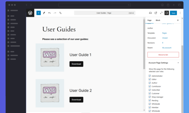This screenshot has width=189, height=113.
Task: Uncheck the Contributor role checkbox
Action: [150, 86]
